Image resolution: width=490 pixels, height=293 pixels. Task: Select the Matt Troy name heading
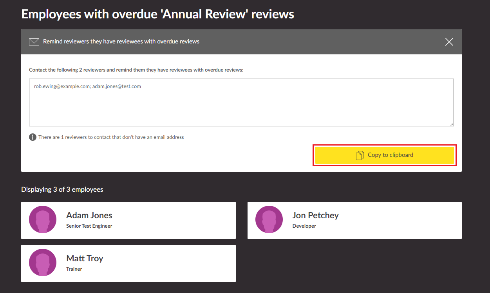[85, 258]
